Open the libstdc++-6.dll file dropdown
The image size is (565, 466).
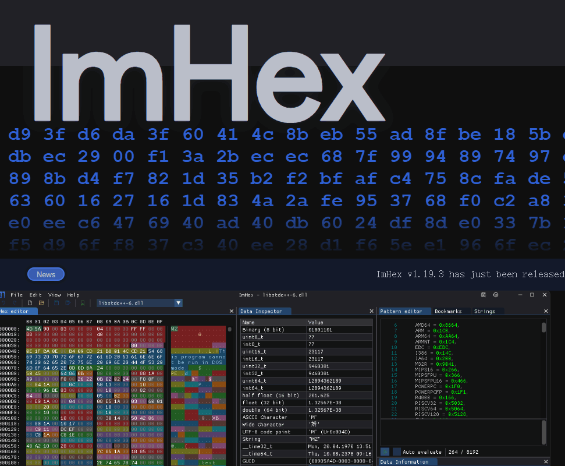point(178,303)
